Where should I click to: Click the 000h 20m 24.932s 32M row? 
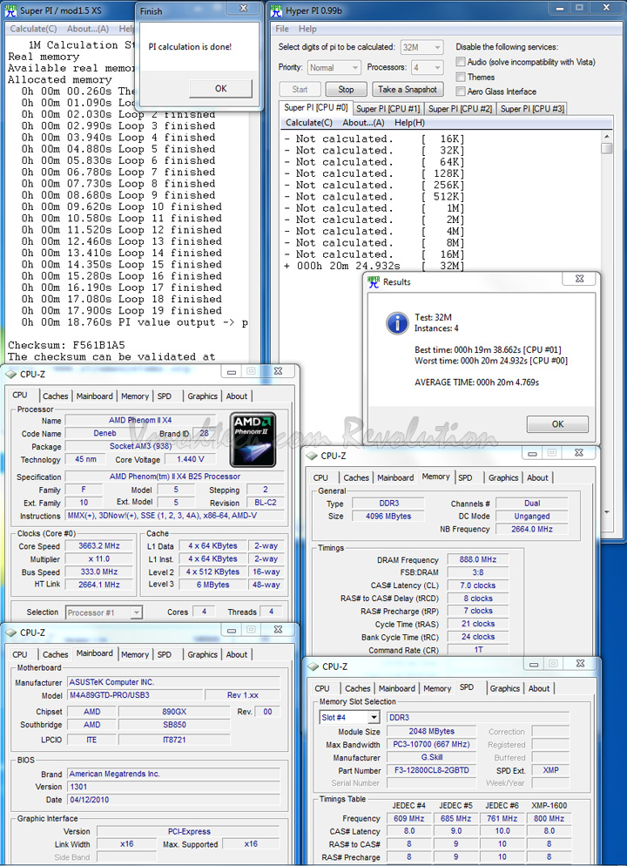374,267
